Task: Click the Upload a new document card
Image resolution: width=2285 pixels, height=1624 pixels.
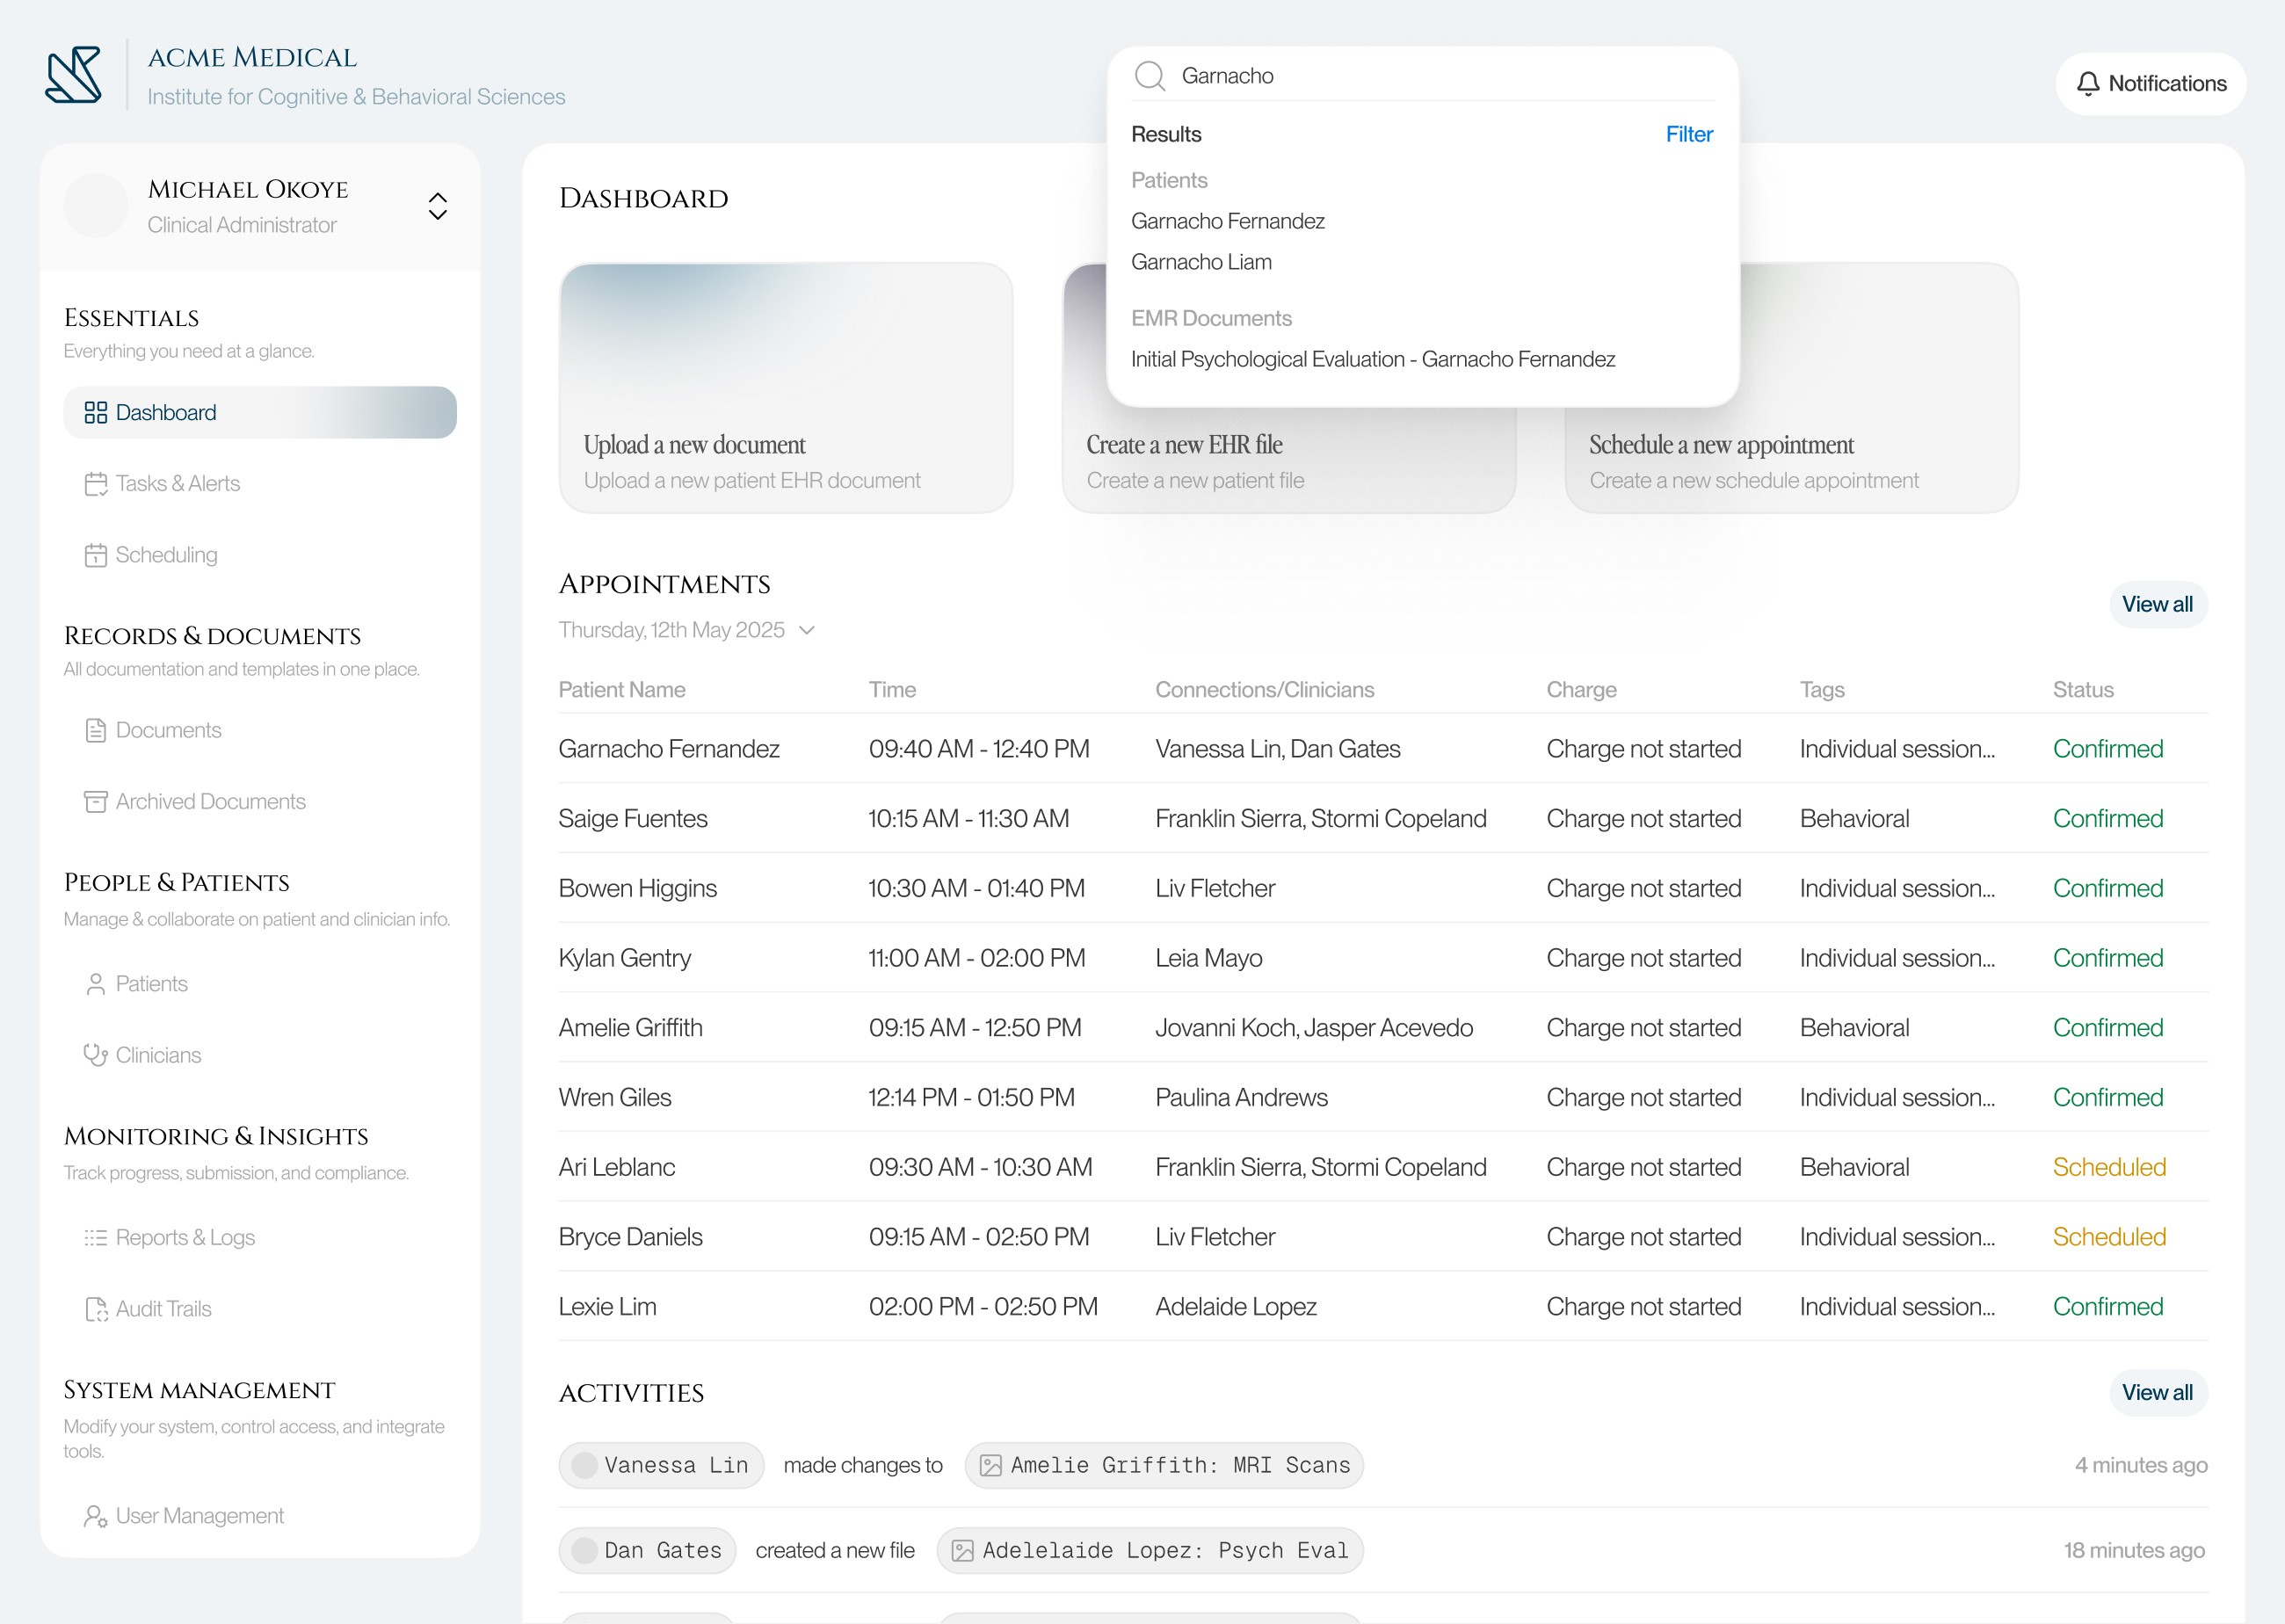Action: coord(786,388)
